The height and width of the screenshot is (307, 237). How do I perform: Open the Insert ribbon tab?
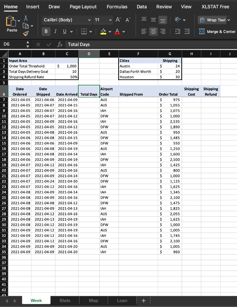point(33,7)
